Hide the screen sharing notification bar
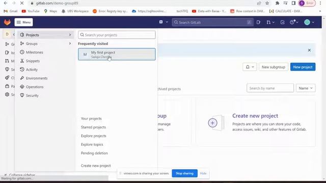 (x=203, y=173)
